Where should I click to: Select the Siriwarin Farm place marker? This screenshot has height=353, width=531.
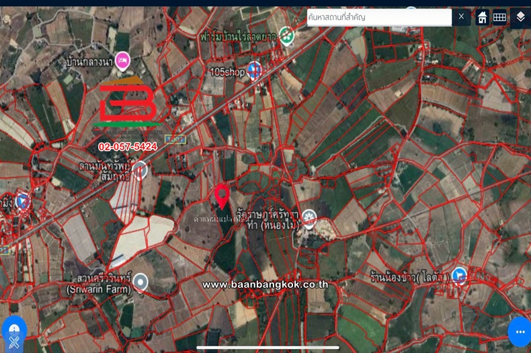coord(140,282)
